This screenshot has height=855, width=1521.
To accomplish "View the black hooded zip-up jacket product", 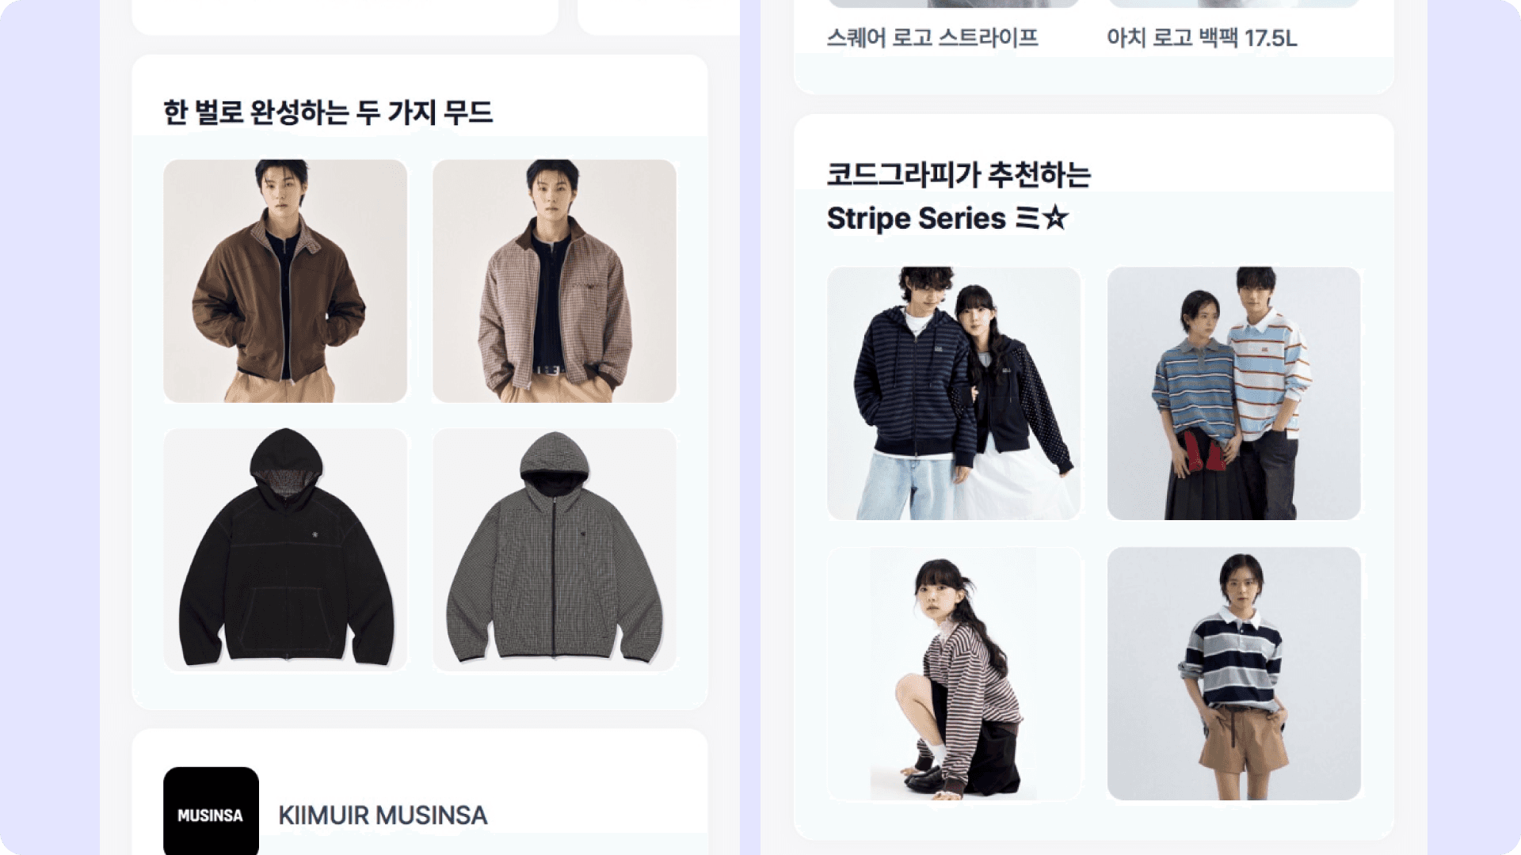I will pos(285,550).
